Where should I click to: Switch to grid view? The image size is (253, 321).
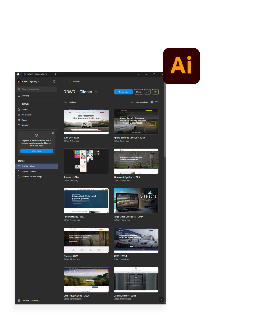pyautogui.click(x=152, y=102)
